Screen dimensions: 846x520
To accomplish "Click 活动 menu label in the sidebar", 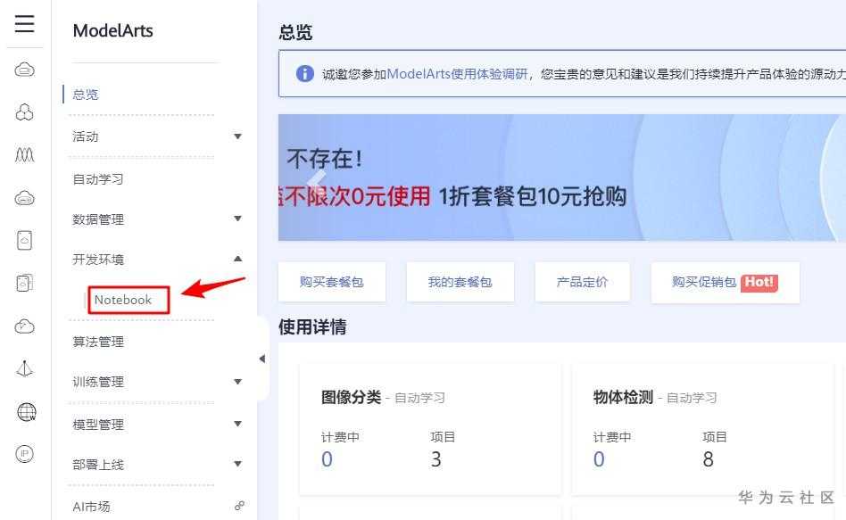I will [86, 136].
